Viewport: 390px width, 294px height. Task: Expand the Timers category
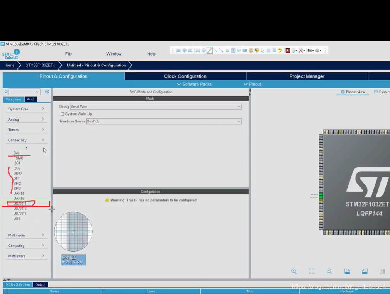pyautogui.click(x=26, y=130)
